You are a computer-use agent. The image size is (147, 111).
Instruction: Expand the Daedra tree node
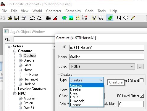(20, 60)
